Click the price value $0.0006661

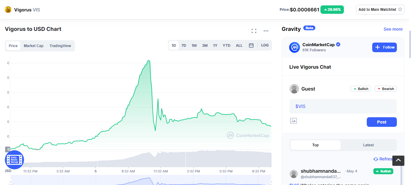point(304,10)
